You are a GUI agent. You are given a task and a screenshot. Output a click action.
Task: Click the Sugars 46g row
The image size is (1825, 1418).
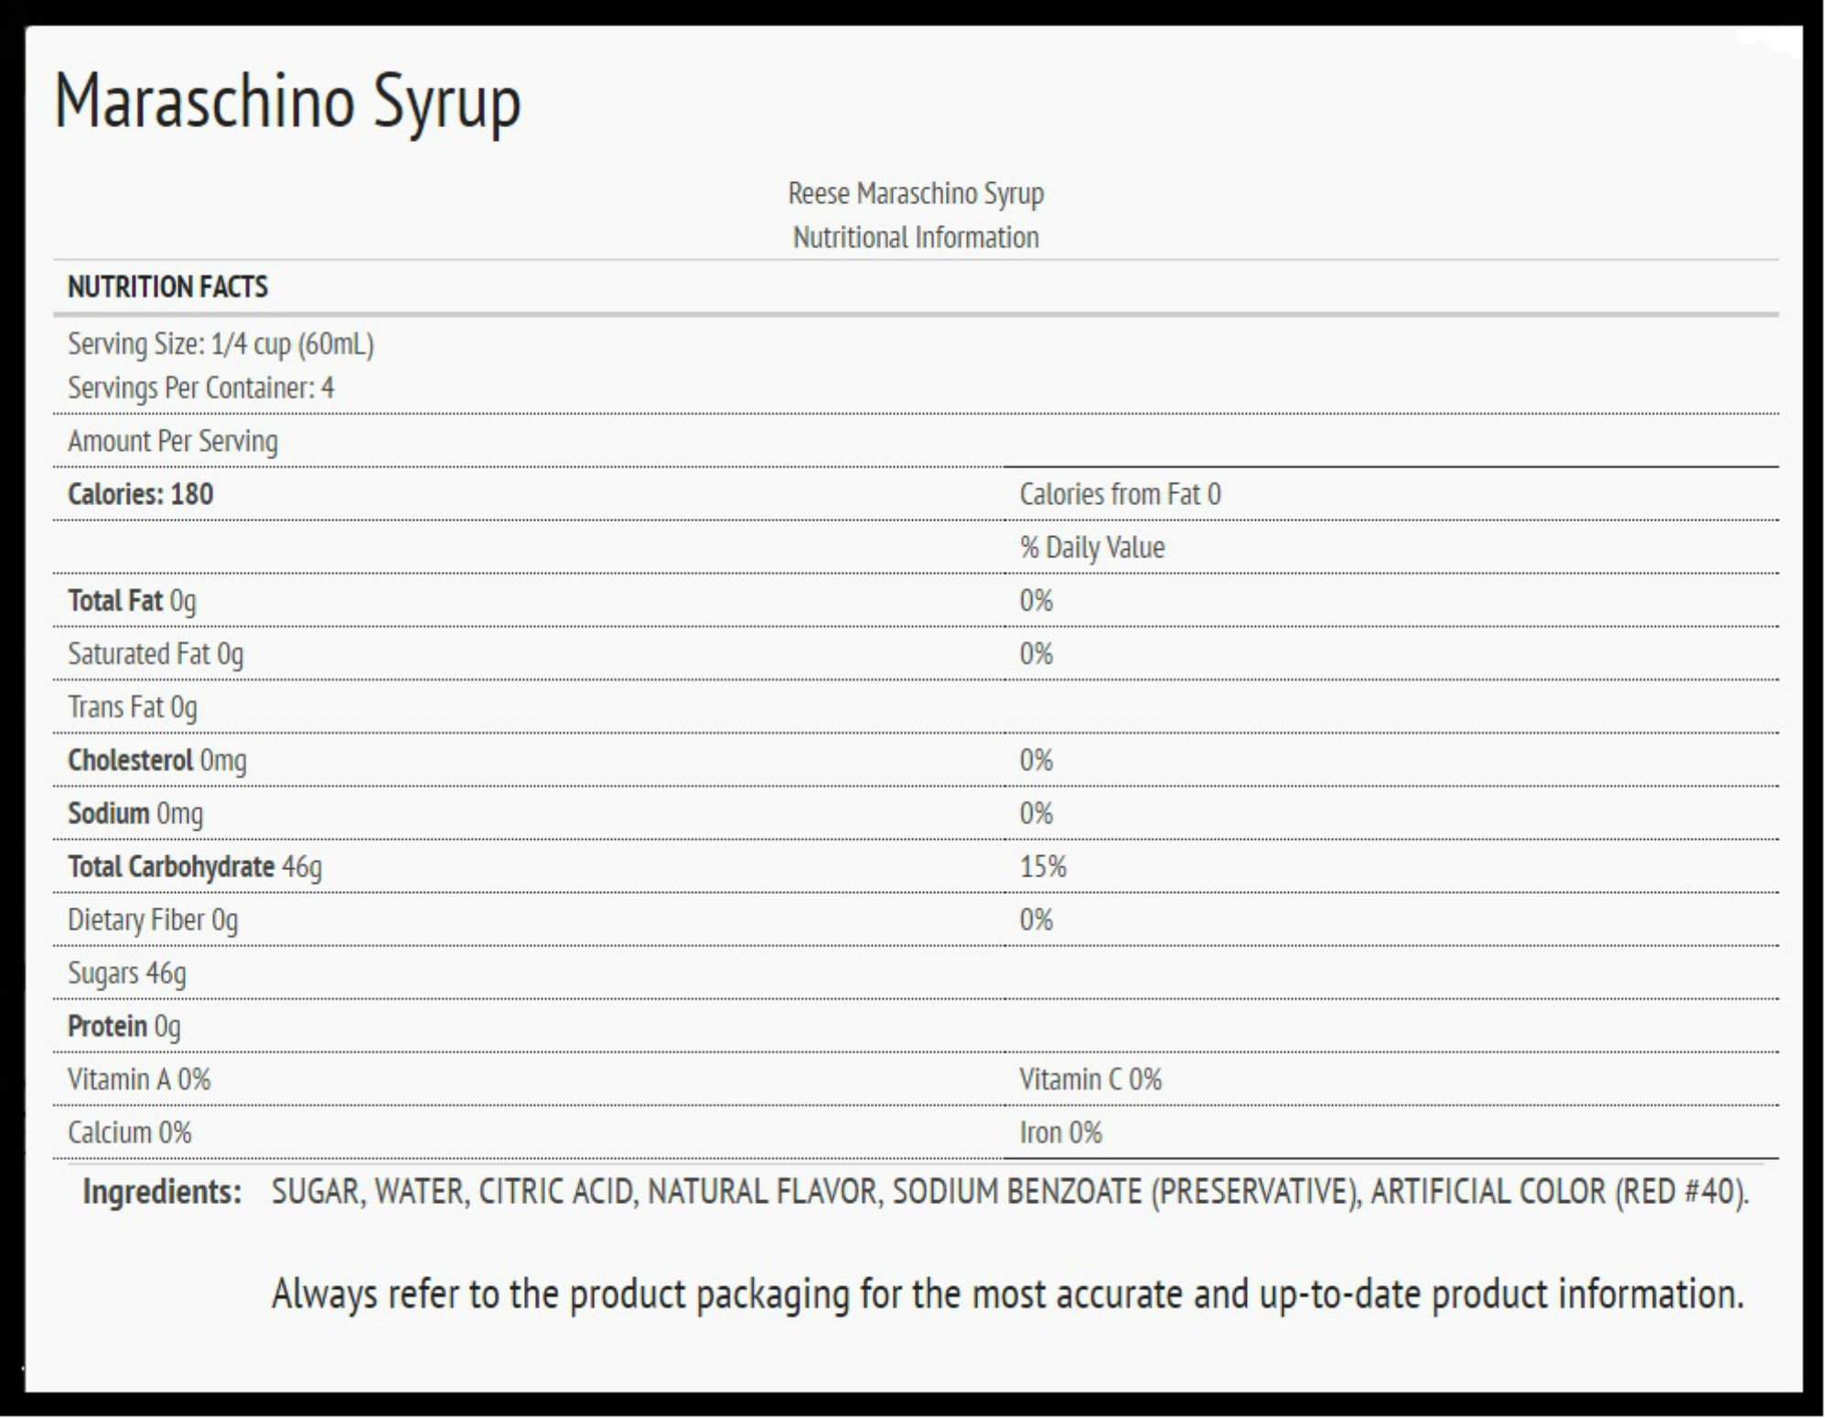pos(126,973)
